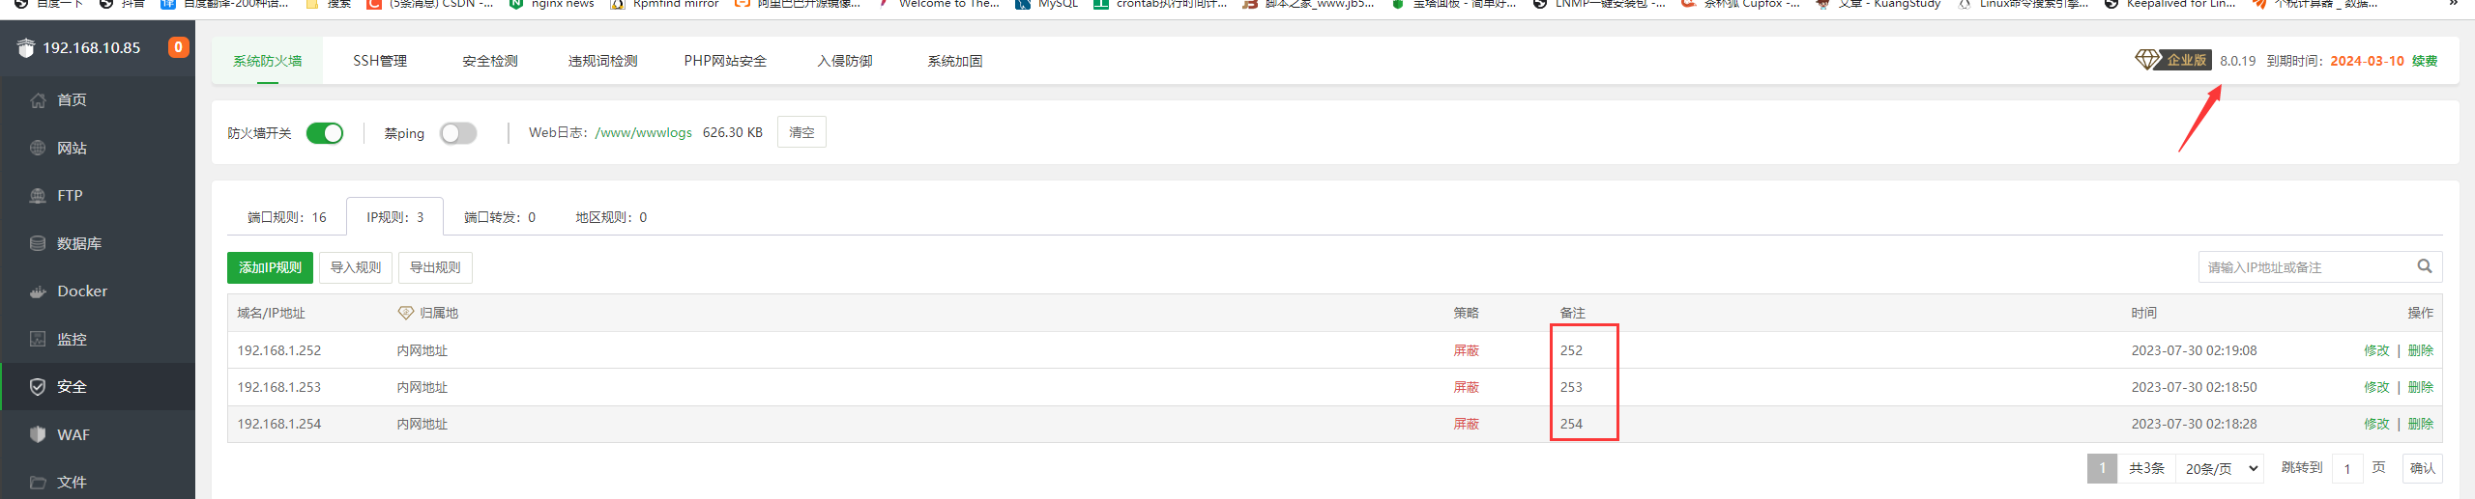Image resolution: width=2475 pixels, height=499 pixels.
Task: Click 清空 button to clear web logs
Action: (801, 132)
